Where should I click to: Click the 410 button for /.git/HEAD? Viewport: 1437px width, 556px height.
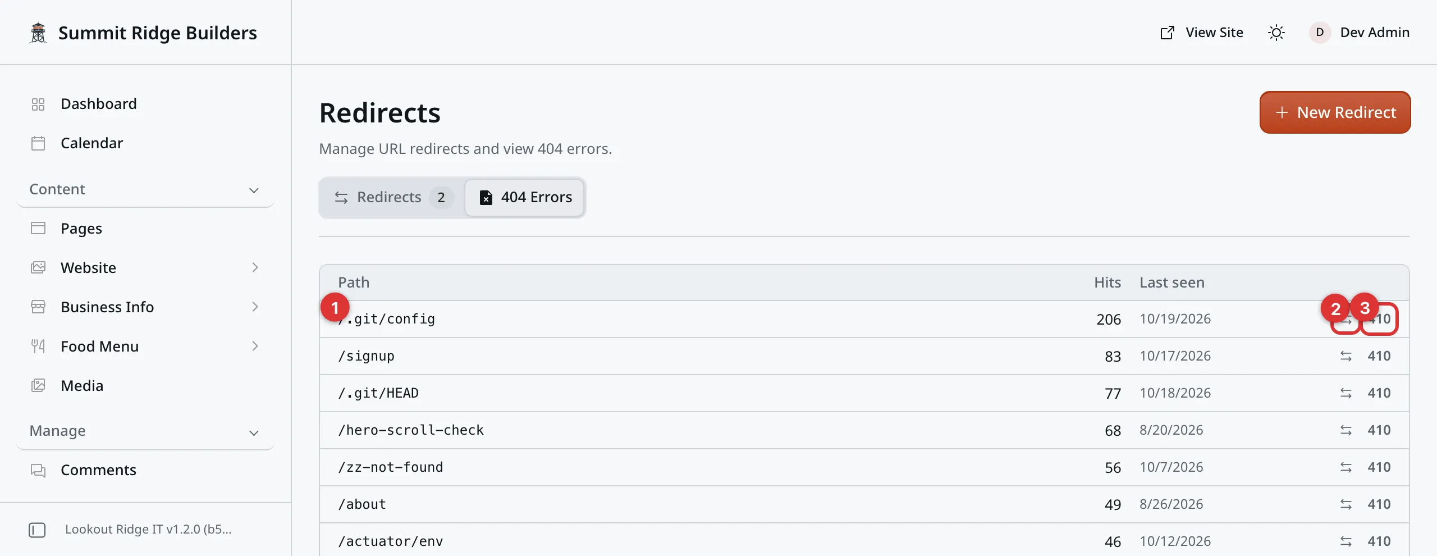(x=1379, y=393)
